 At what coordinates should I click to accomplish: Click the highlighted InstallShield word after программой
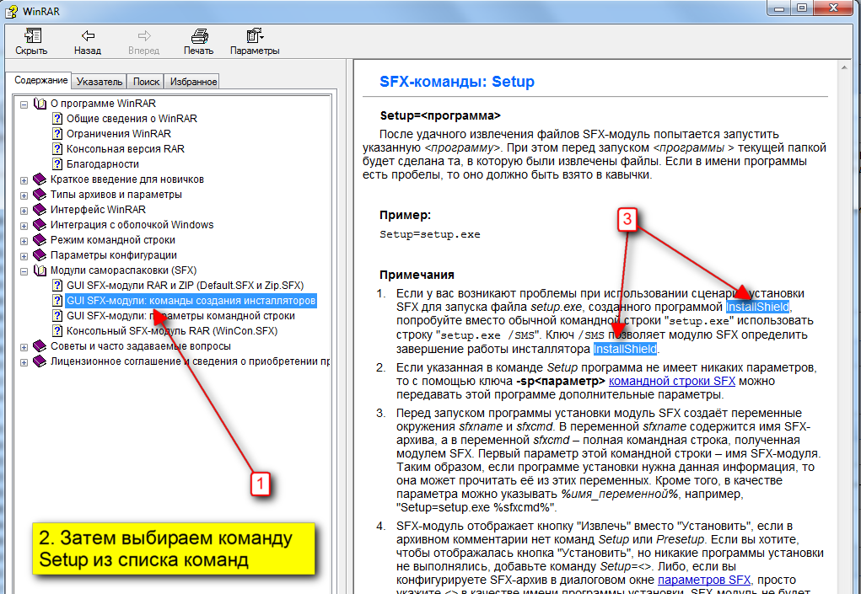coord(757,308)
